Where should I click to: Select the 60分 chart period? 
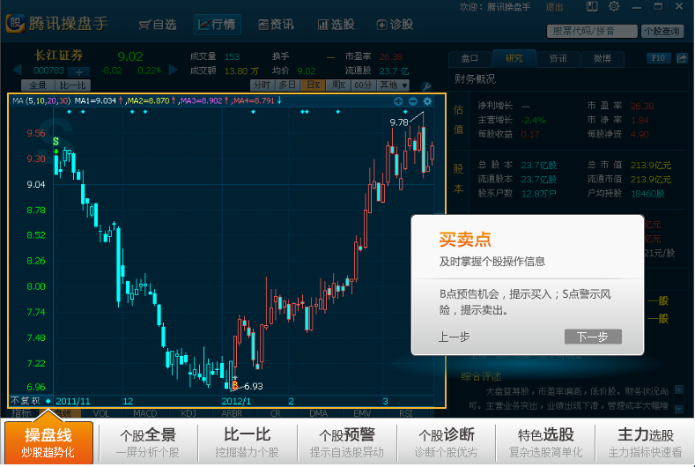click(364, 85)
